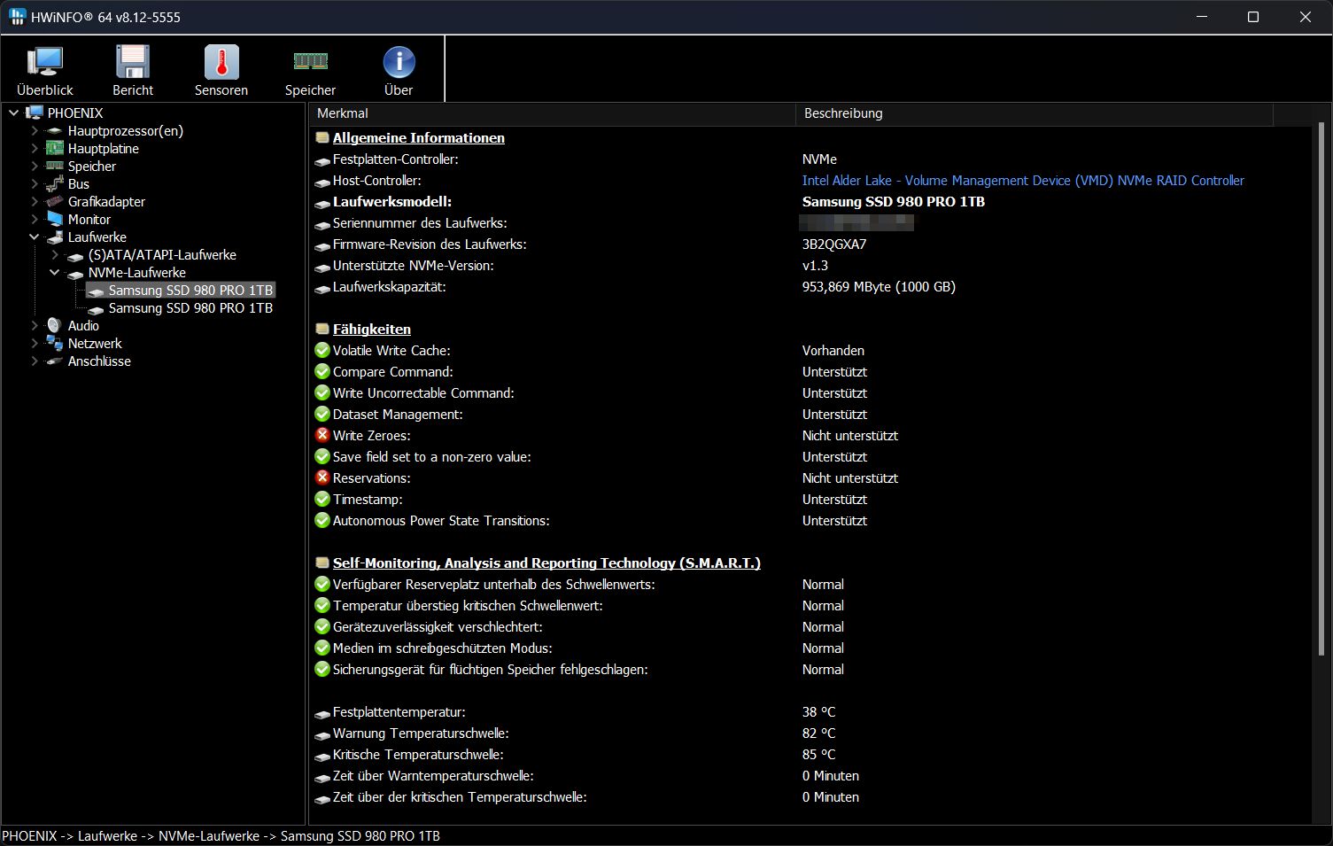The image size is (1333, 846).
Task: Click the NVMe-Laufwerke drive icon
Action: coord(75,274)
